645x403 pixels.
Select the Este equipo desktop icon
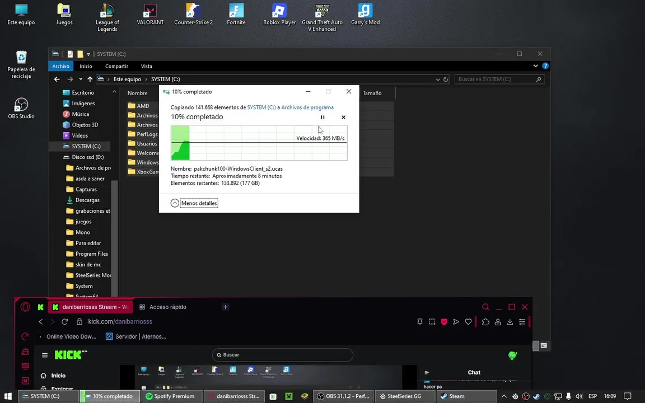21,15
